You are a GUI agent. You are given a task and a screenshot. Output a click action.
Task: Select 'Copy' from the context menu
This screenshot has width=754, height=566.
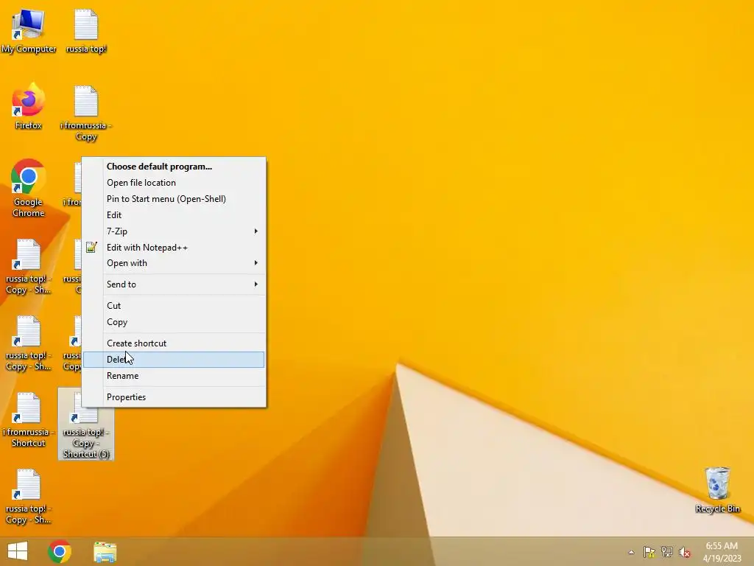click(x=174, y=322)
